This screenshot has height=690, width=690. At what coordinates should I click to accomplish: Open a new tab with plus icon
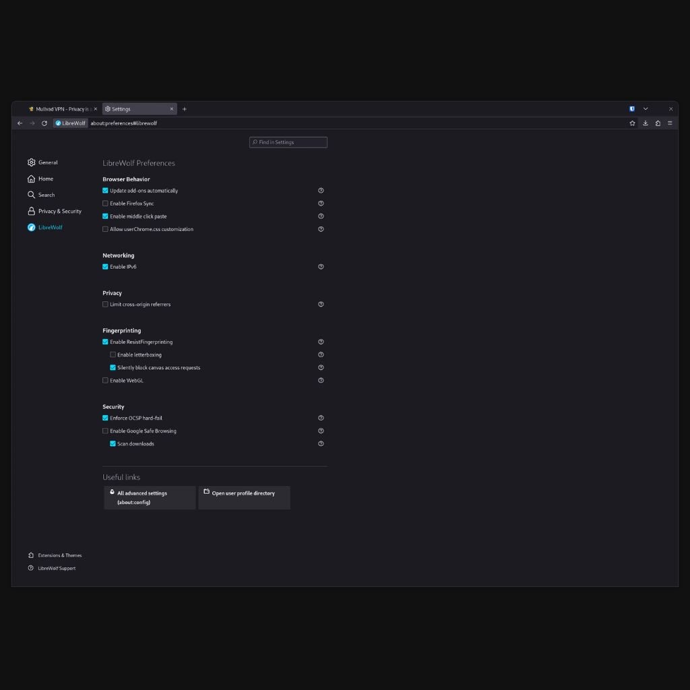click(x=185, y=109)
